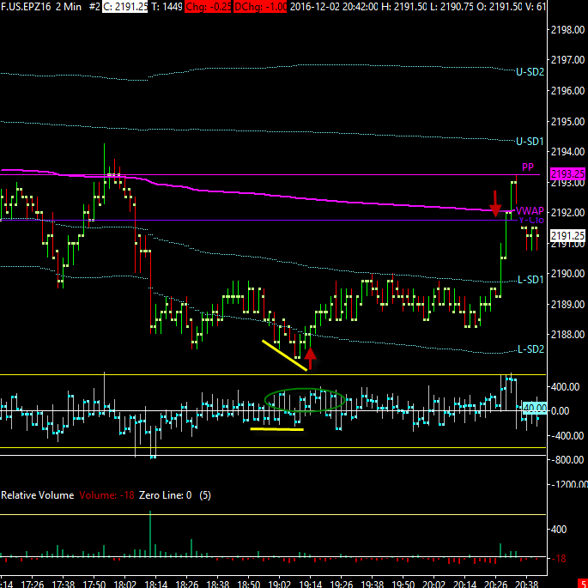Select the '2 Min' timeframe text

pos(69,6)
